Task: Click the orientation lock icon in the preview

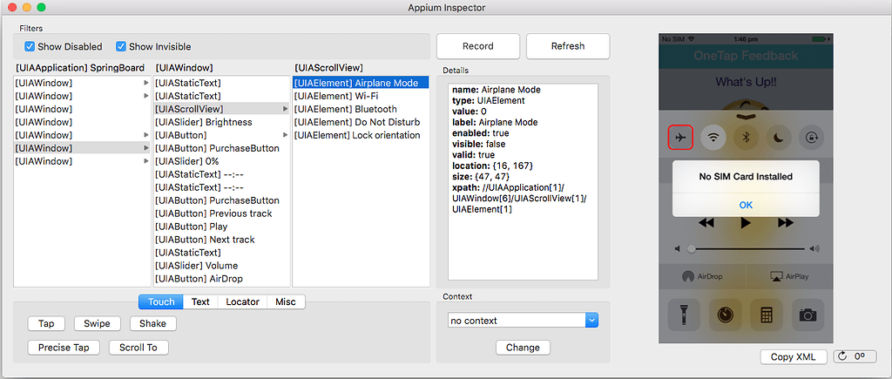Action: point(811,137)
